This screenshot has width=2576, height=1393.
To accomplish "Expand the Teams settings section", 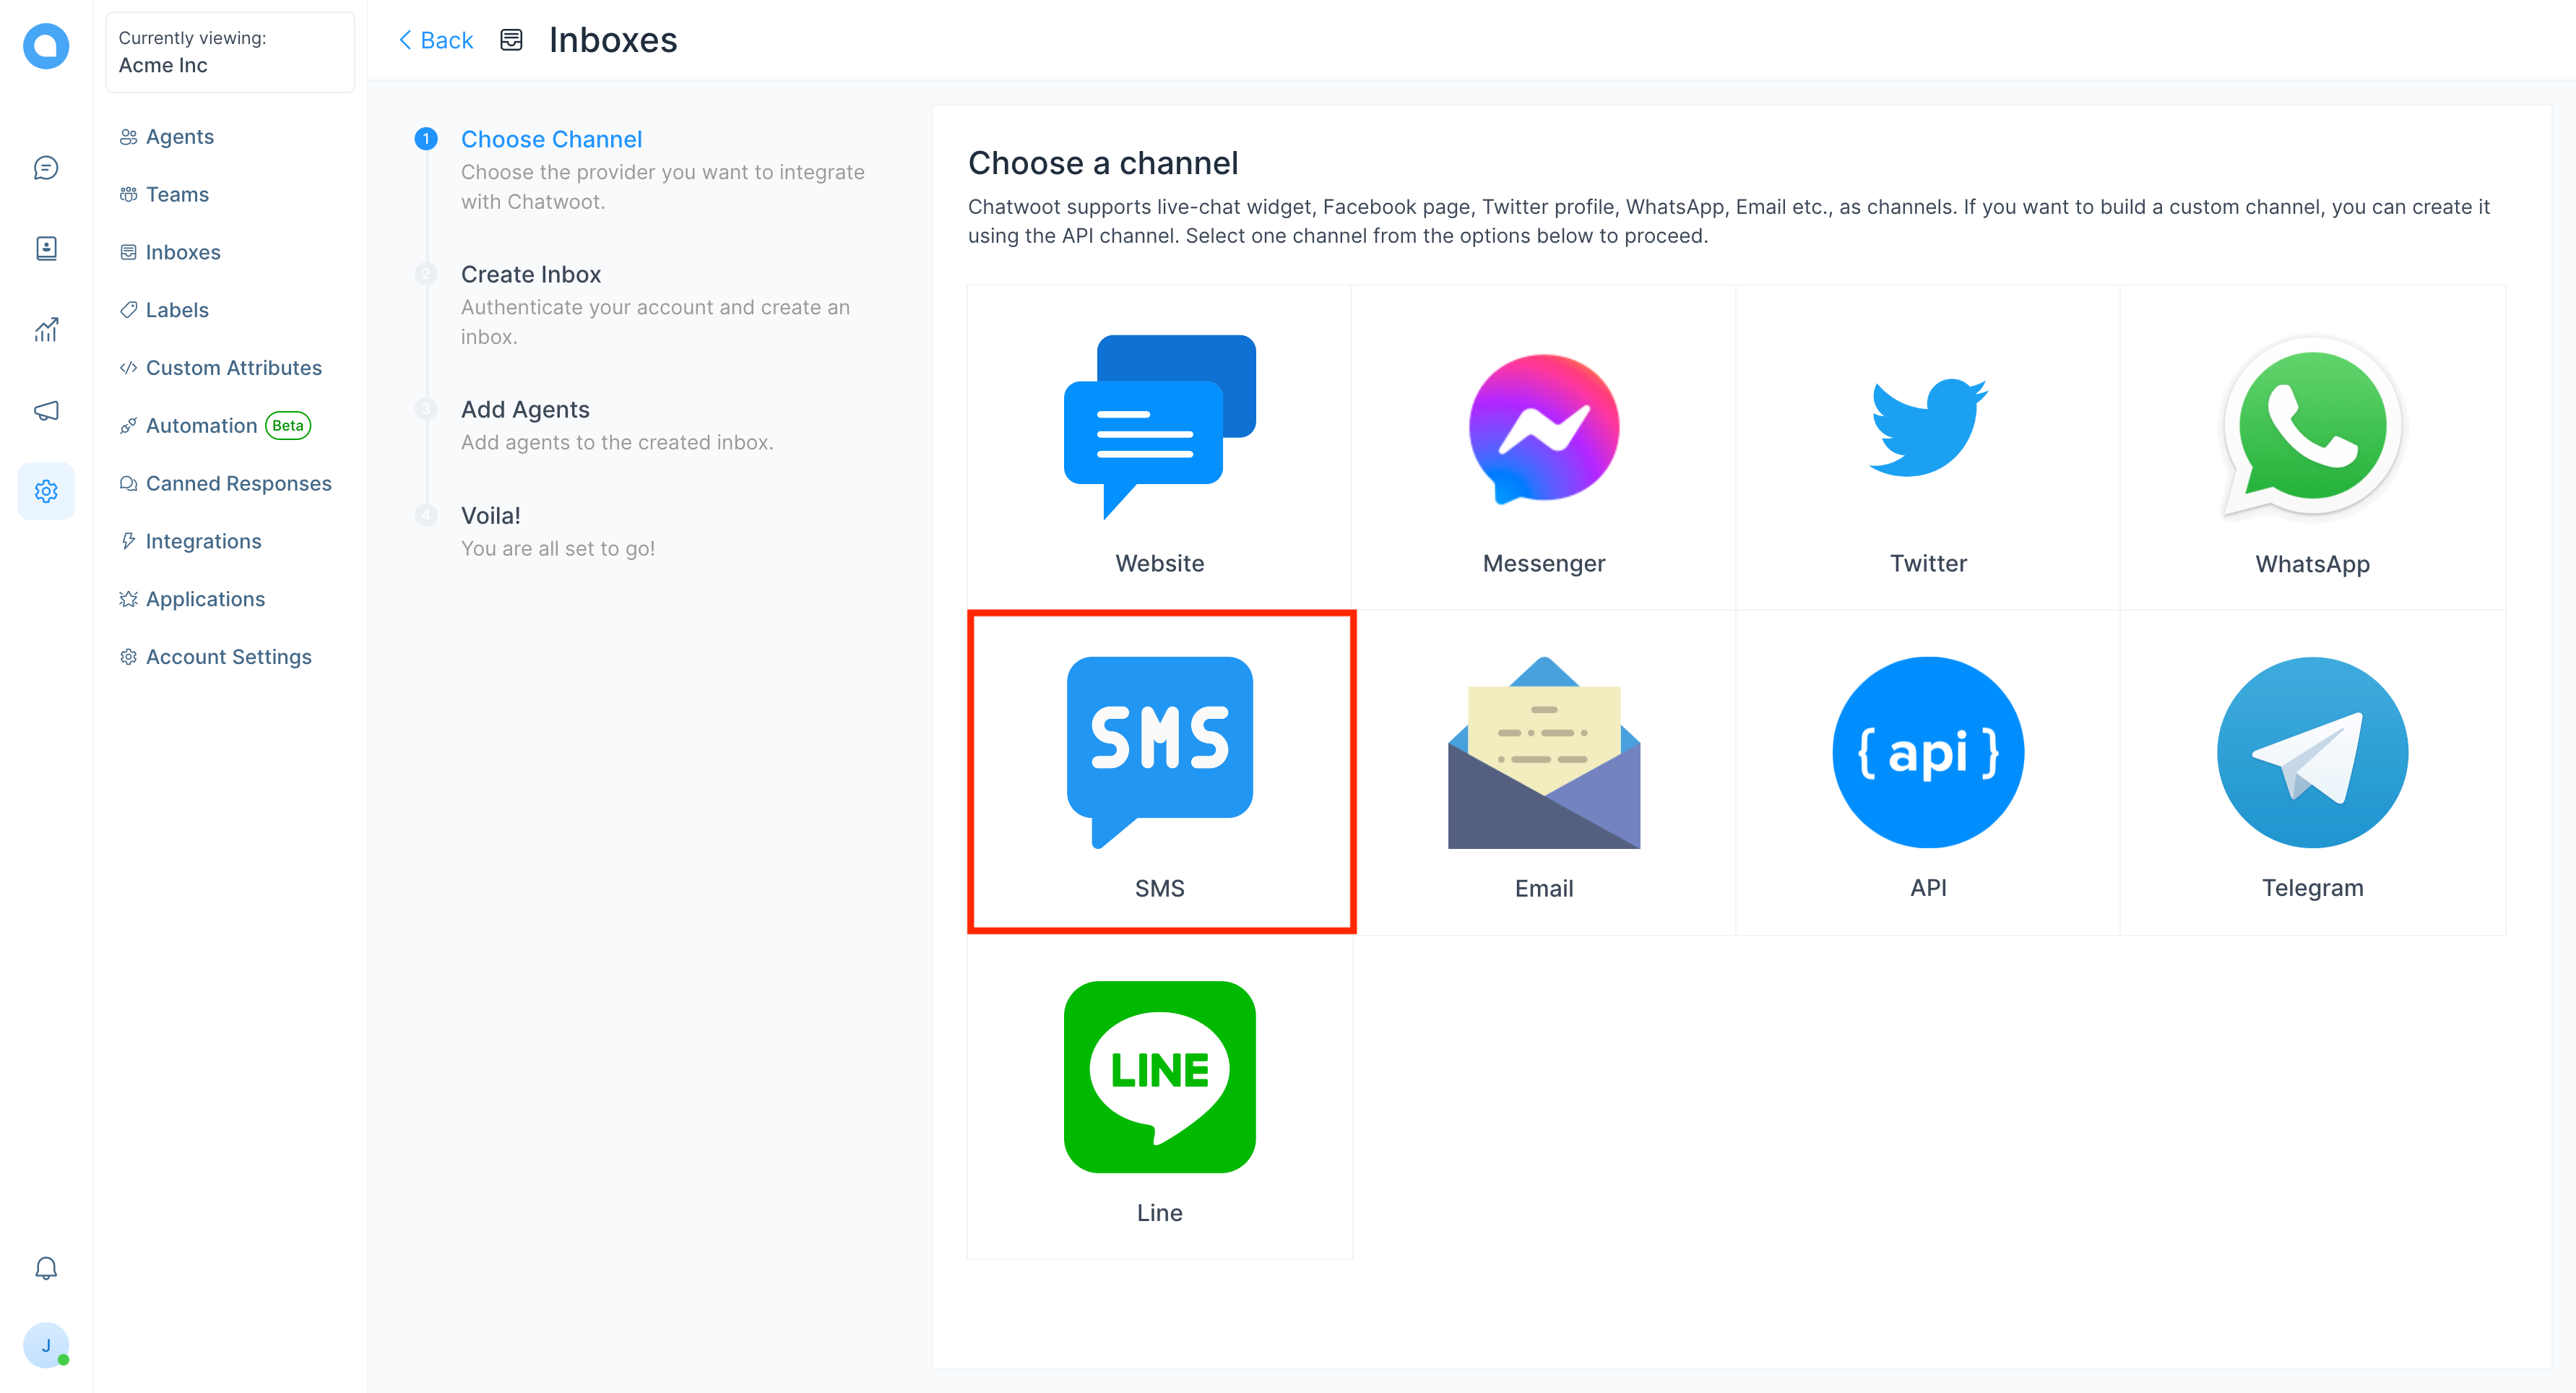I will (x=178, y=194).
